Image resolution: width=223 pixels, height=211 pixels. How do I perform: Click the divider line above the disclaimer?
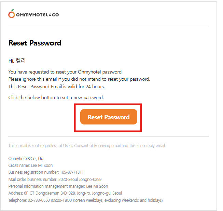(x=109, y=137)
